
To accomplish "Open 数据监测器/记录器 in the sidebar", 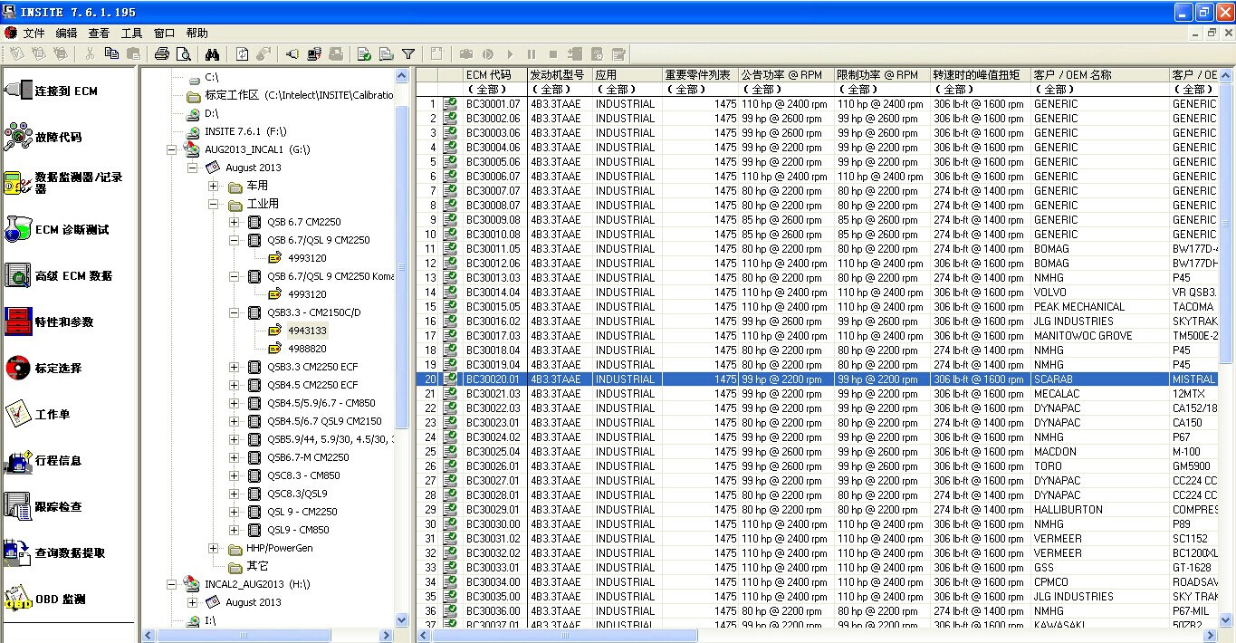I will click(x=63, y=184).
